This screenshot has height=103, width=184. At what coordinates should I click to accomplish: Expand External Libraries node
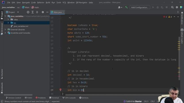pyautogui.click(x=5, y=29)
